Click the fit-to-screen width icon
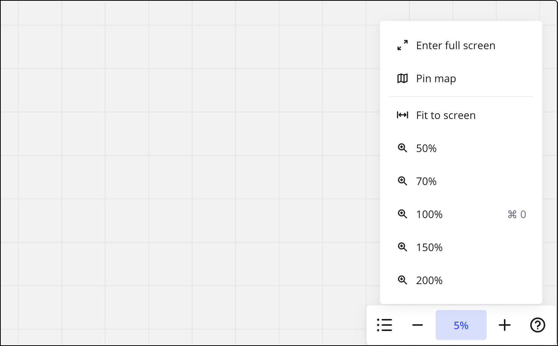Viewport: 558px width, 346px height. pyautogui.click(x=403, y=115)
